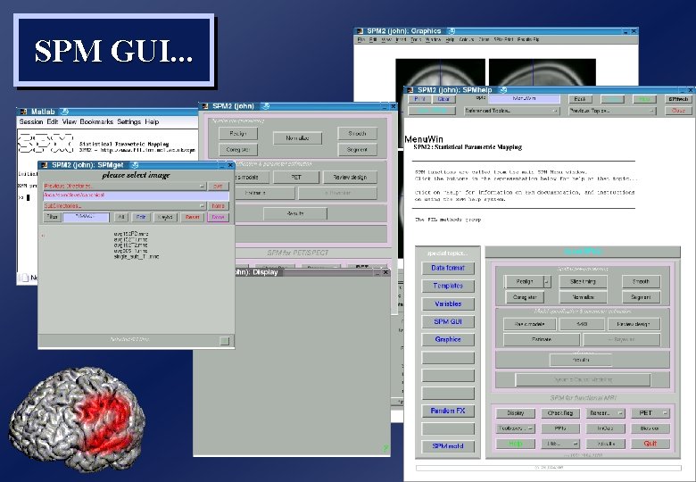Viewport: 696px width, 482px height.
Task: Click the red Close button in SPMhelp
Action: 678,111
